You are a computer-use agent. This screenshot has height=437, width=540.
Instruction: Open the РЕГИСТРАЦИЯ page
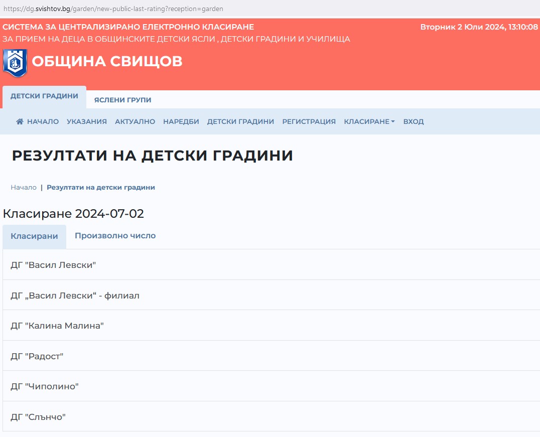coord(309,121)
